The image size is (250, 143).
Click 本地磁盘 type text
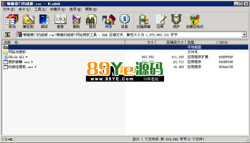pos(194,47)
